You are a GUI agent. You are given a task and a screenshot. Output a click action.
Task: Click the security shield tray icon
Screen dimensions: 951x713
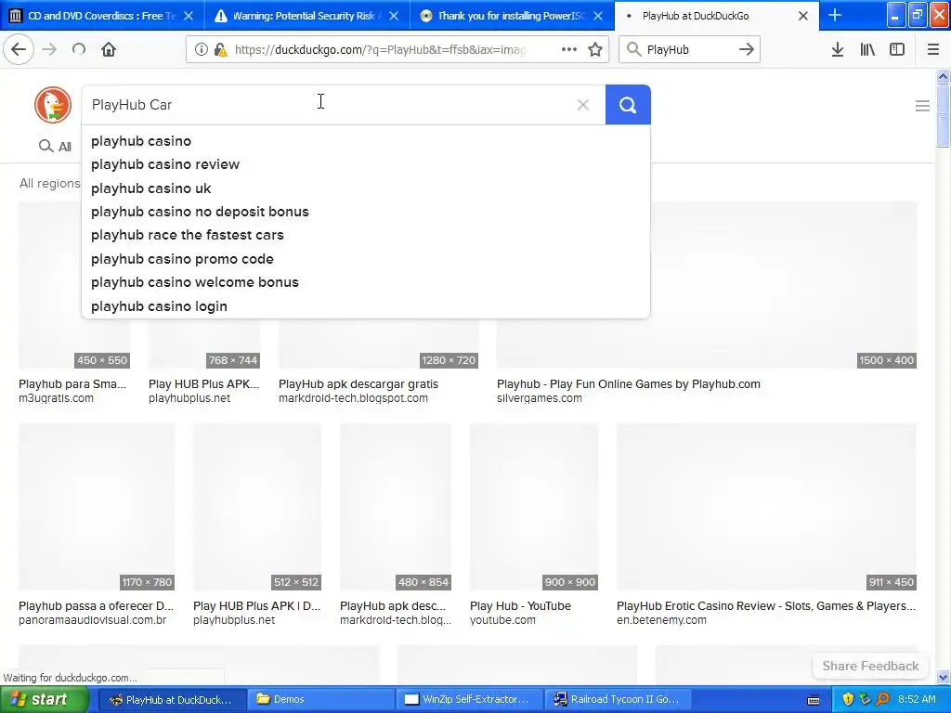point(848,700)
